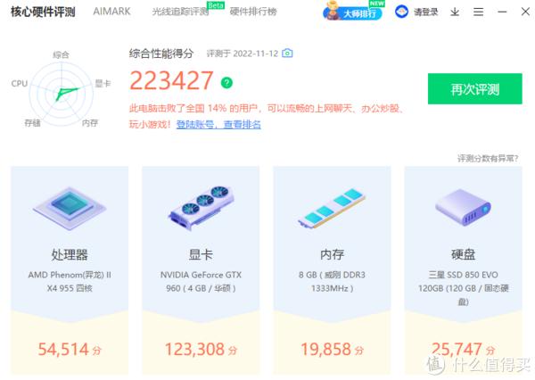Click the 内存 memory stick illustration
Viewport: 535px width, 380px height.
pos(332,208)
